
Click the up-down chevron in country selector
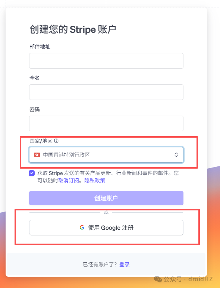[176, 155]
